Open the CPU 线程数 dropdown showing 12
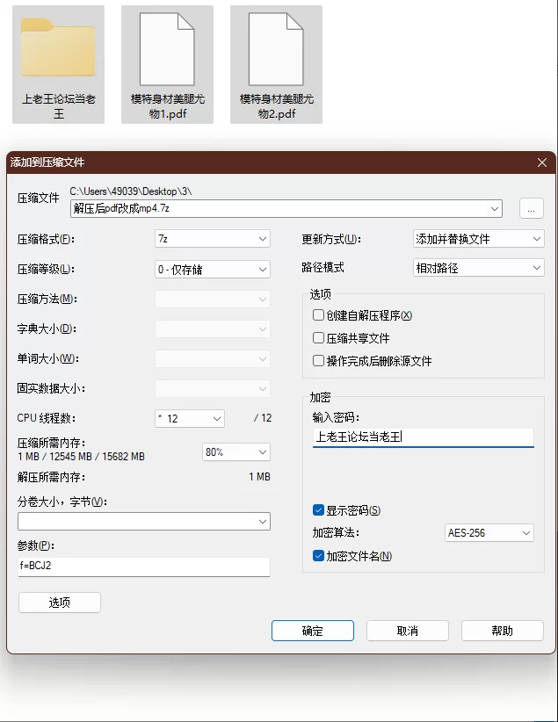The width and height of the screenshot is (558, 722). [190, 419]
